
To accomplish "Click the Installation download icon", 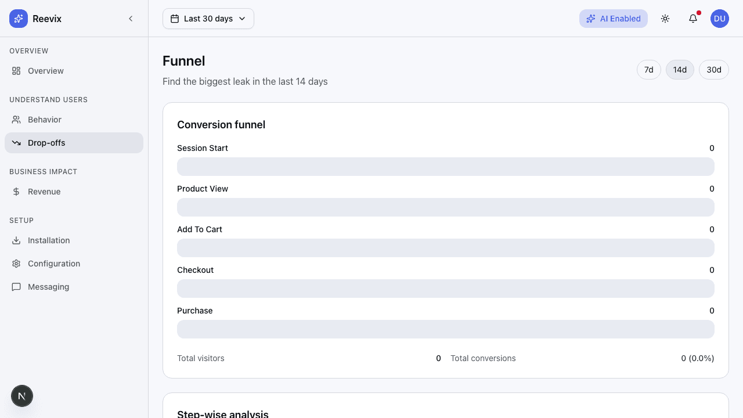I will point(16,240).
